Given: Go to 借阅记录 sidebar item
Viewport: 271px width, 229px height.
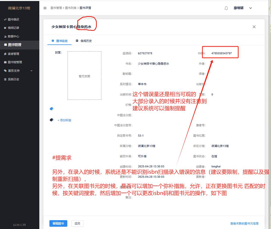Looking at the screenshot, I should [14, 28].
